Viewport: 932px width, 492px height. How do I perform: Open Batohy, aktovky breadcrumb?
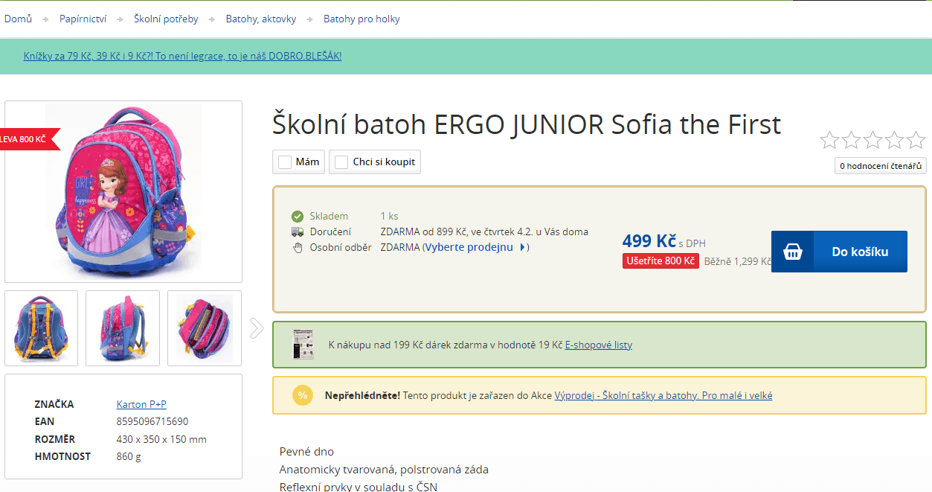point(260,19)
